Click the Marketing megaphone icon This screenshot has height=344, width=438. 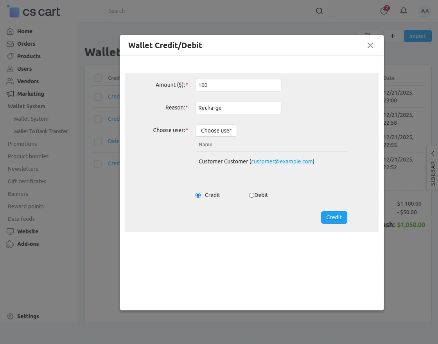10,94
